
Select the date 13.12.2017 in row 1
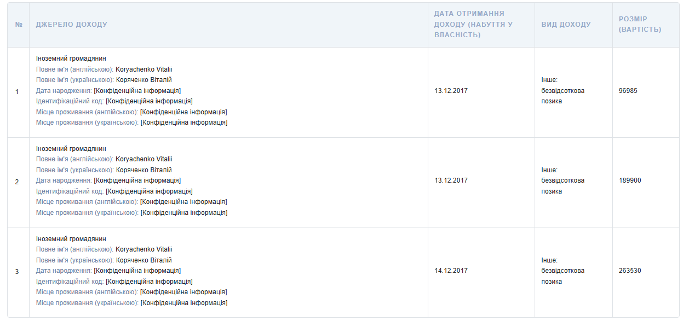pos(451,91)
